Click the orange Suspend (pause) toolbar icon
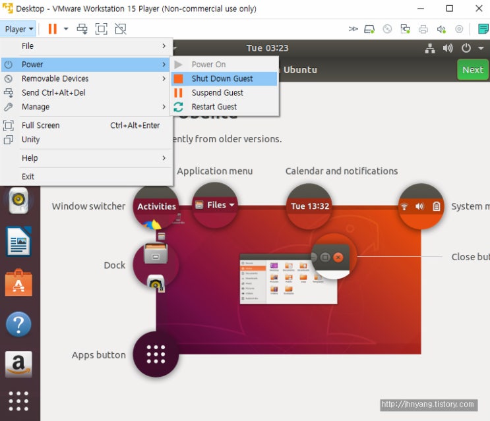Viewport: 490px width, 421px height. coord(53,29)
